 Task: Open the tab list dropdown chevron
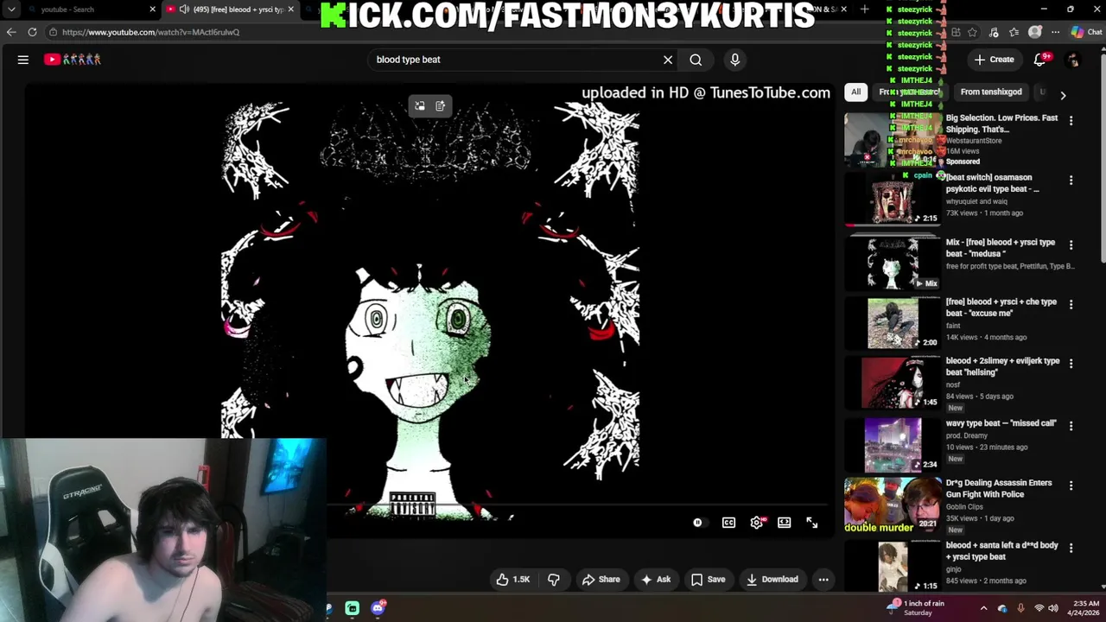(11, 10)
